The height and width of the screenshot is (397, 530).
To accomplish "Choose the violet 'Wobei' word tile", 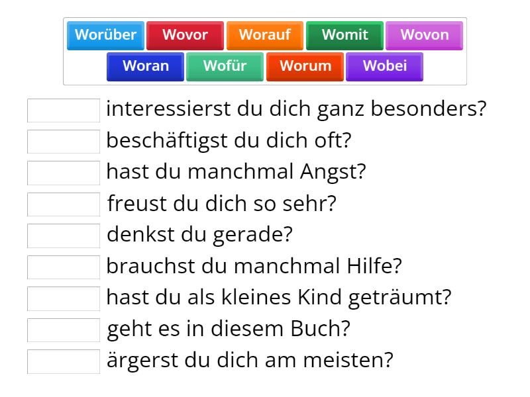I will tap(384, 66).
